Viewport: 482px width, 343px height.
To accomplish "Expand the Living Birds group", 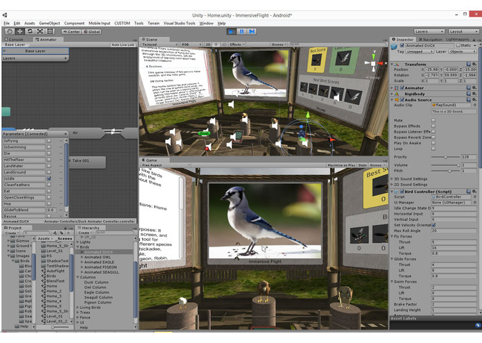I will pos(78,308).
